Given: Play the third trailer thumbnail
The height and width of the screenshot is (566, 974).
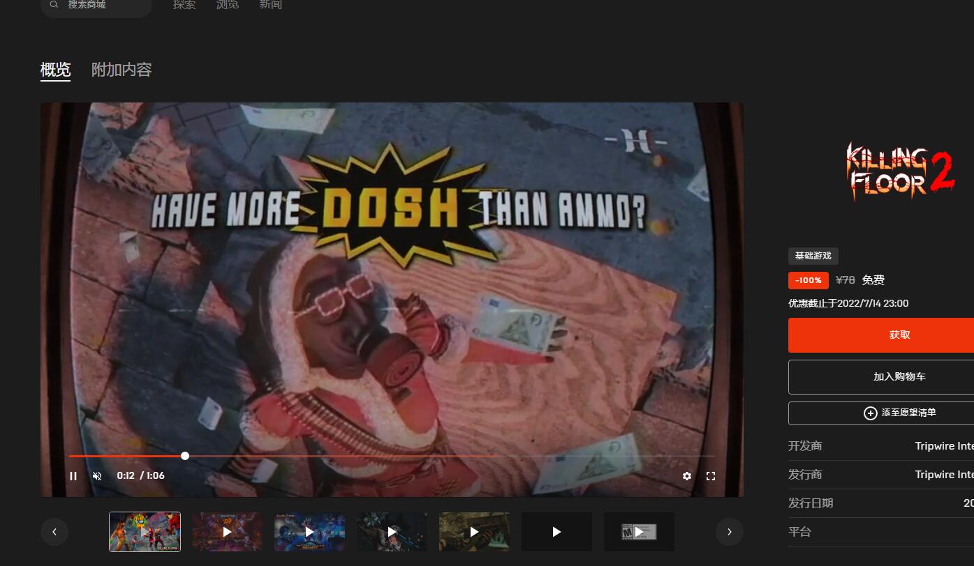Looking at the screenshot, I should pyautogui.click(x=309, y=532).
